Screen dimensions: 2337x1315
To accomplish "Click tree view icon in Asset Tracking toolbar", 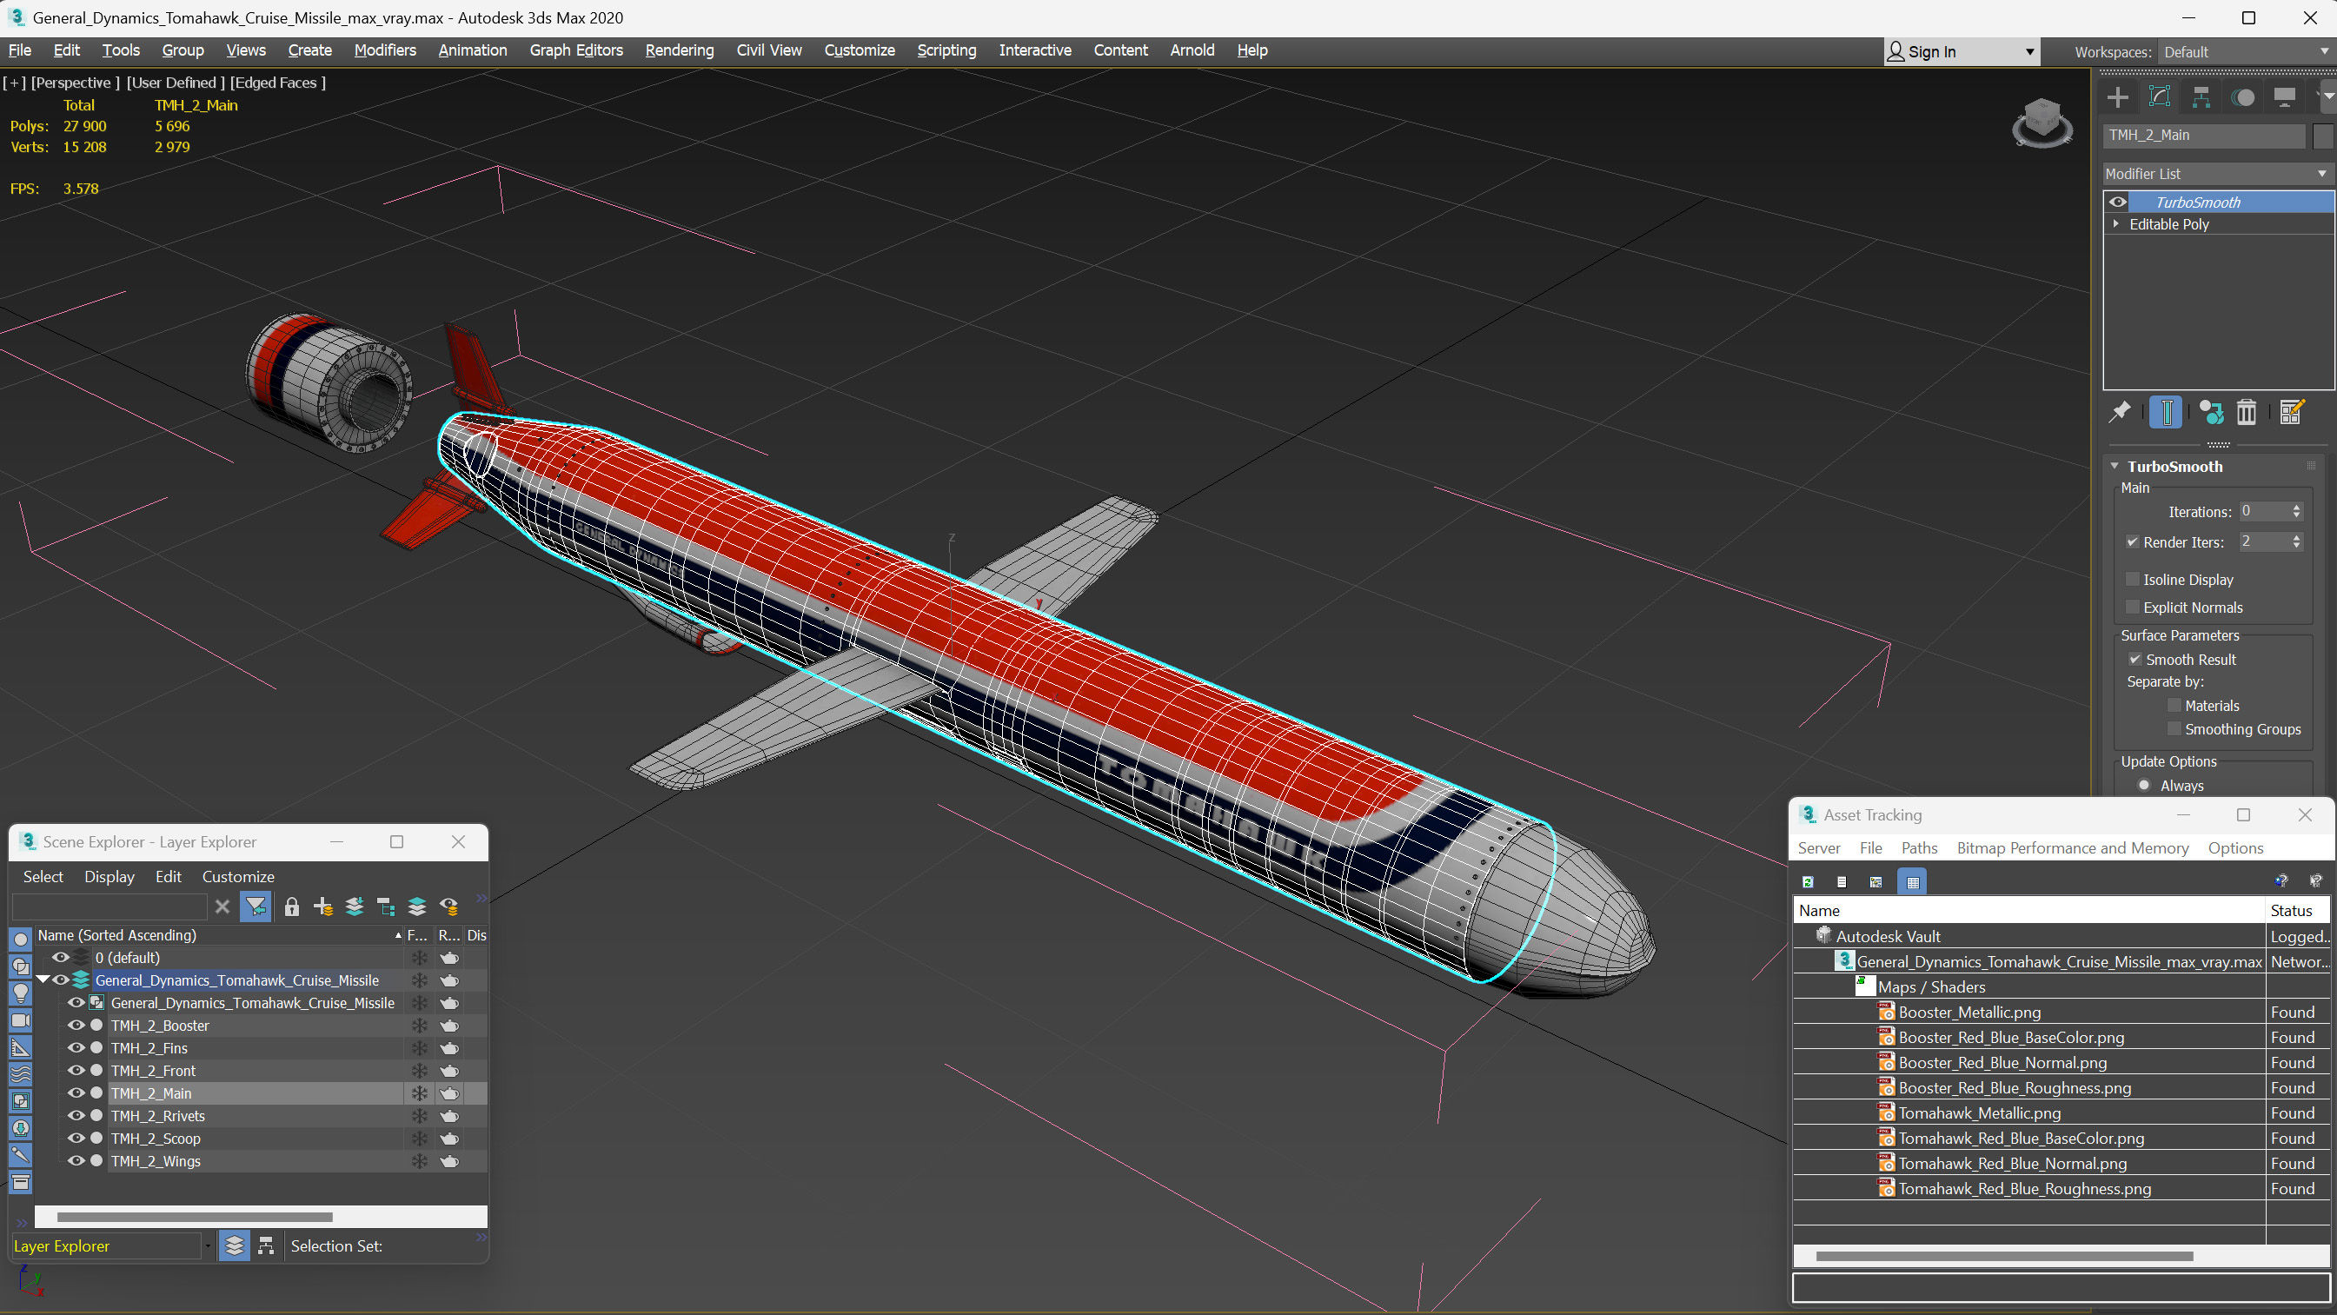I will pos(1876,881).
